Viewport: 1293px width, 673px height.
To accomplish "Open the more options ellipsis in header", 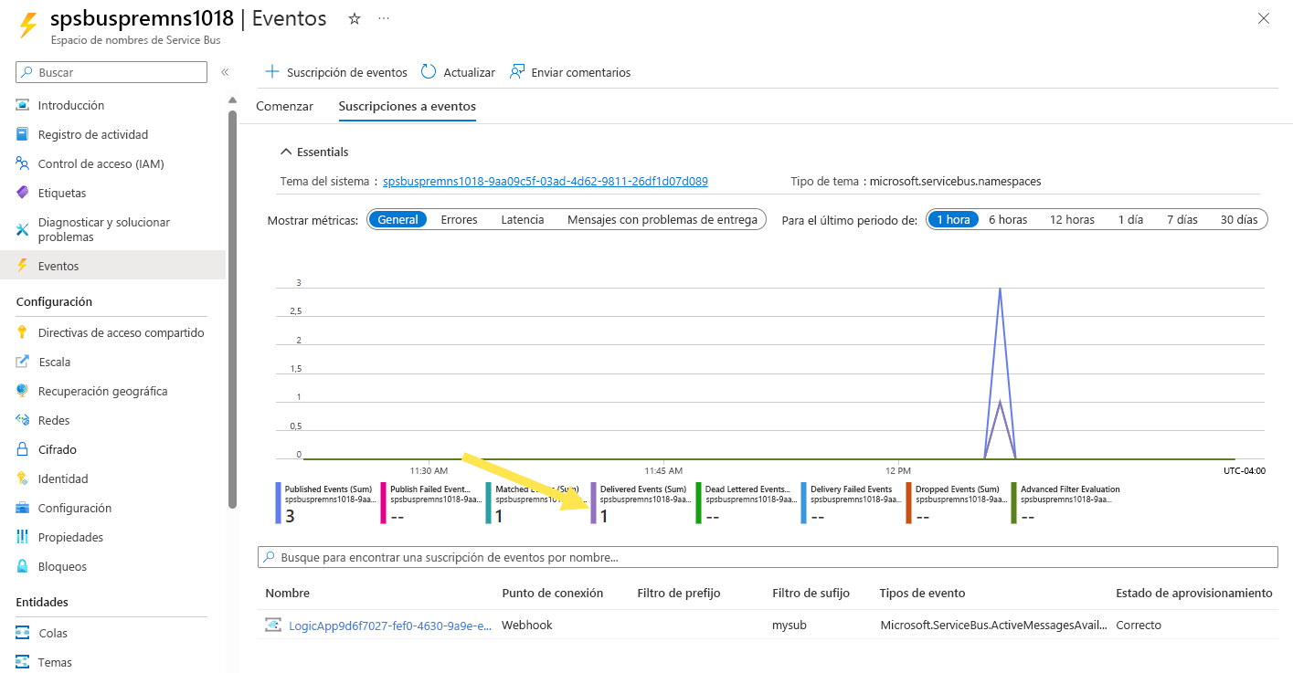I will click(x=384, y=18).
